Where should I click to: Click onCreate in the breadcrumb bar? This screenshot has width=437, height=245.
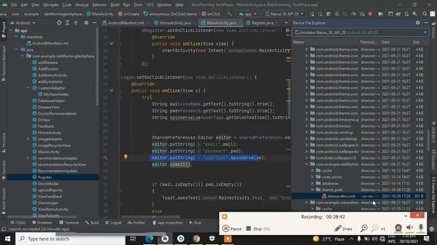pyautogui.click(x=128, y=14)
